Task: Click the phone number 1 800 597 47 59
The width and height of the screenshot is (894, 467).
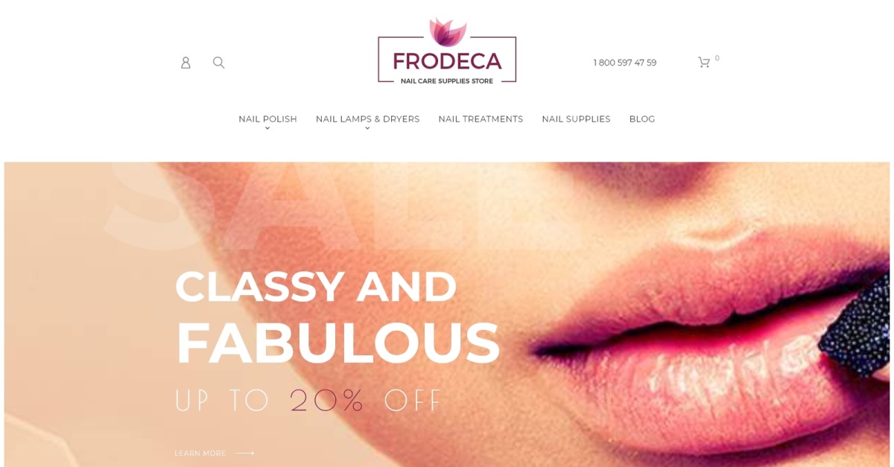Action: pyautogui.click(x=624, y=63)
